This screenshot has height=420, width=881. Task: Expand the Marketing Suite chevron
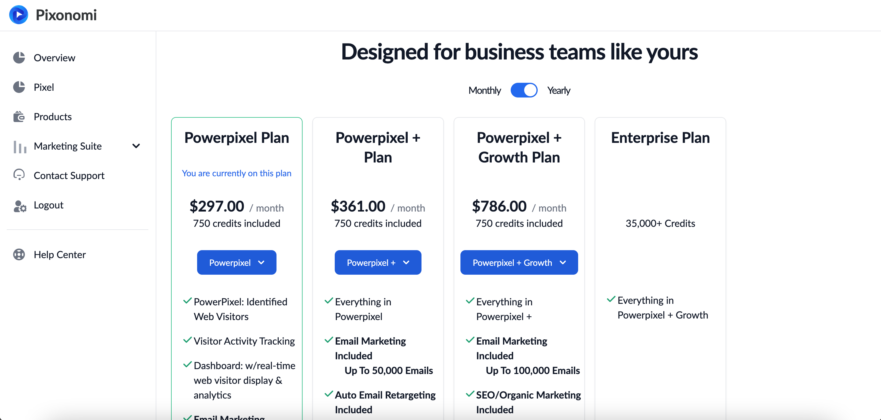[x=136, y=146]
